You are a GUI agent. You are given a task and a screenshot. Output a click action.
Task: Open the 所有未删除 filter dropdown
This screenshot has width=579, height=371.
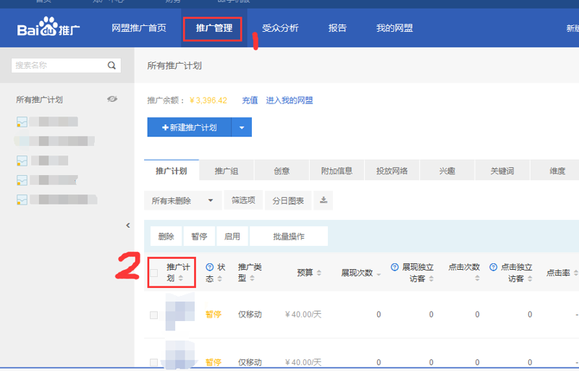tap(183, 200)
